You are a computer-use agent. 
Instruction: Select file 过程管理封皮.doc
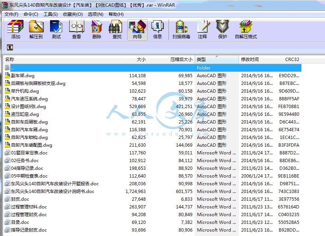[x=29, y=214]
